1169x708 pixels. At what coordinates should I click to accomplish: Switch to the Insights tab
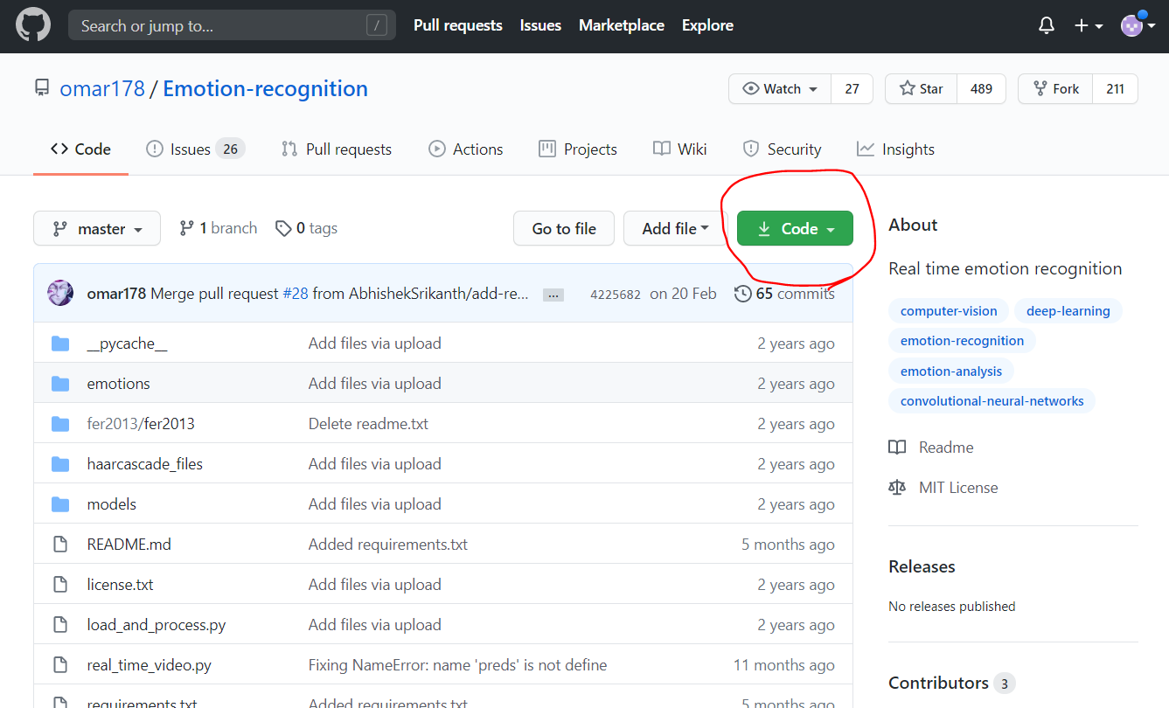pyautogui.click(x=896, y=149)
